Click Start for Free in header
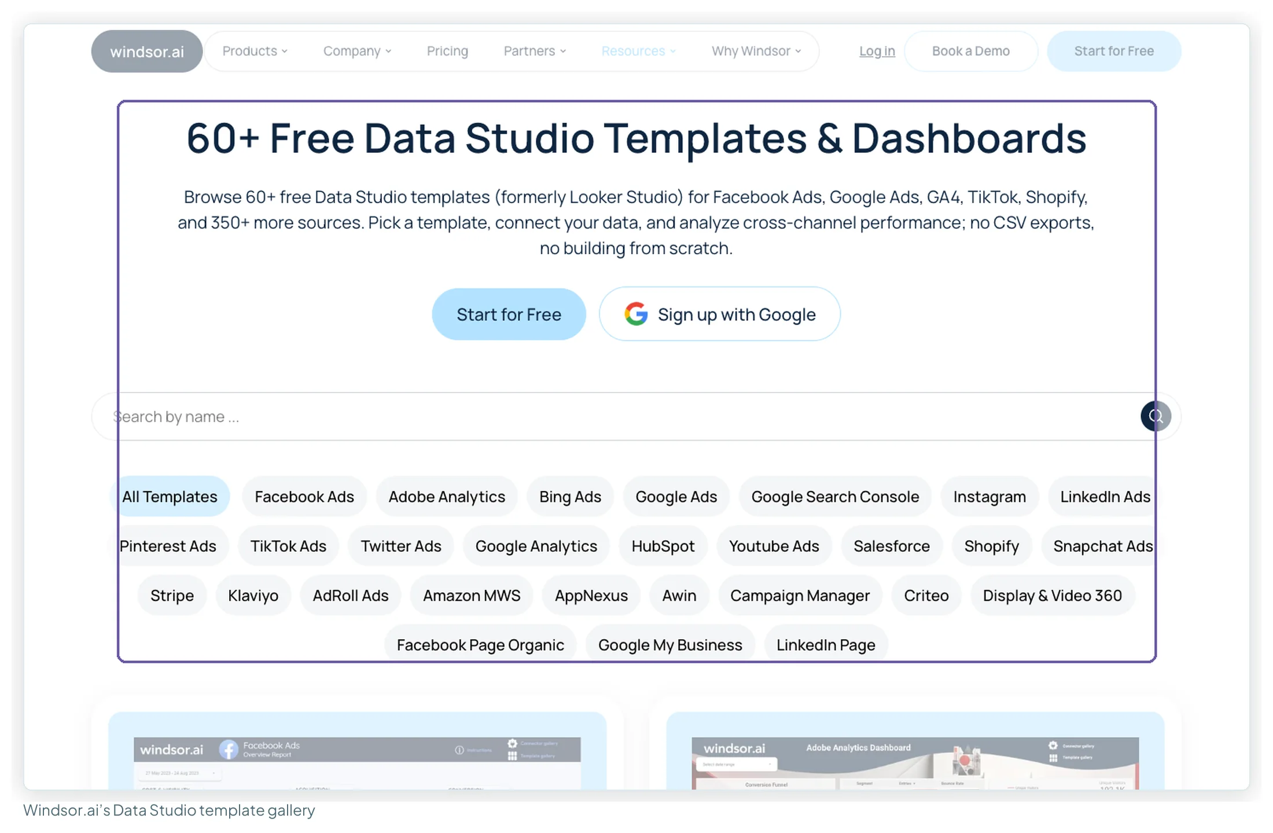The image size is (1273, 833). coord(1114,51)
